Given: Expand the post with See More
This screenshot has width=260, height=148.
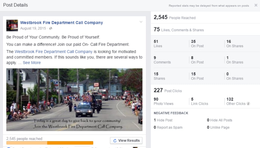Looking at the screenshot, I should (32, 63).
